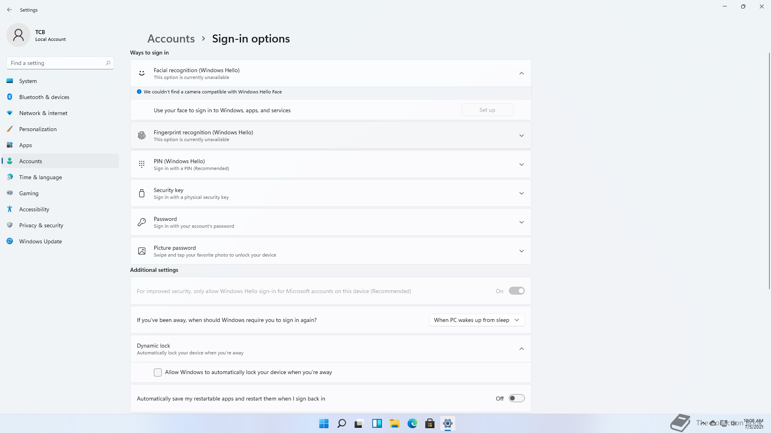
Task: Open Accessibility settings label
Action: pyautogui.click(x=34, y=209)
